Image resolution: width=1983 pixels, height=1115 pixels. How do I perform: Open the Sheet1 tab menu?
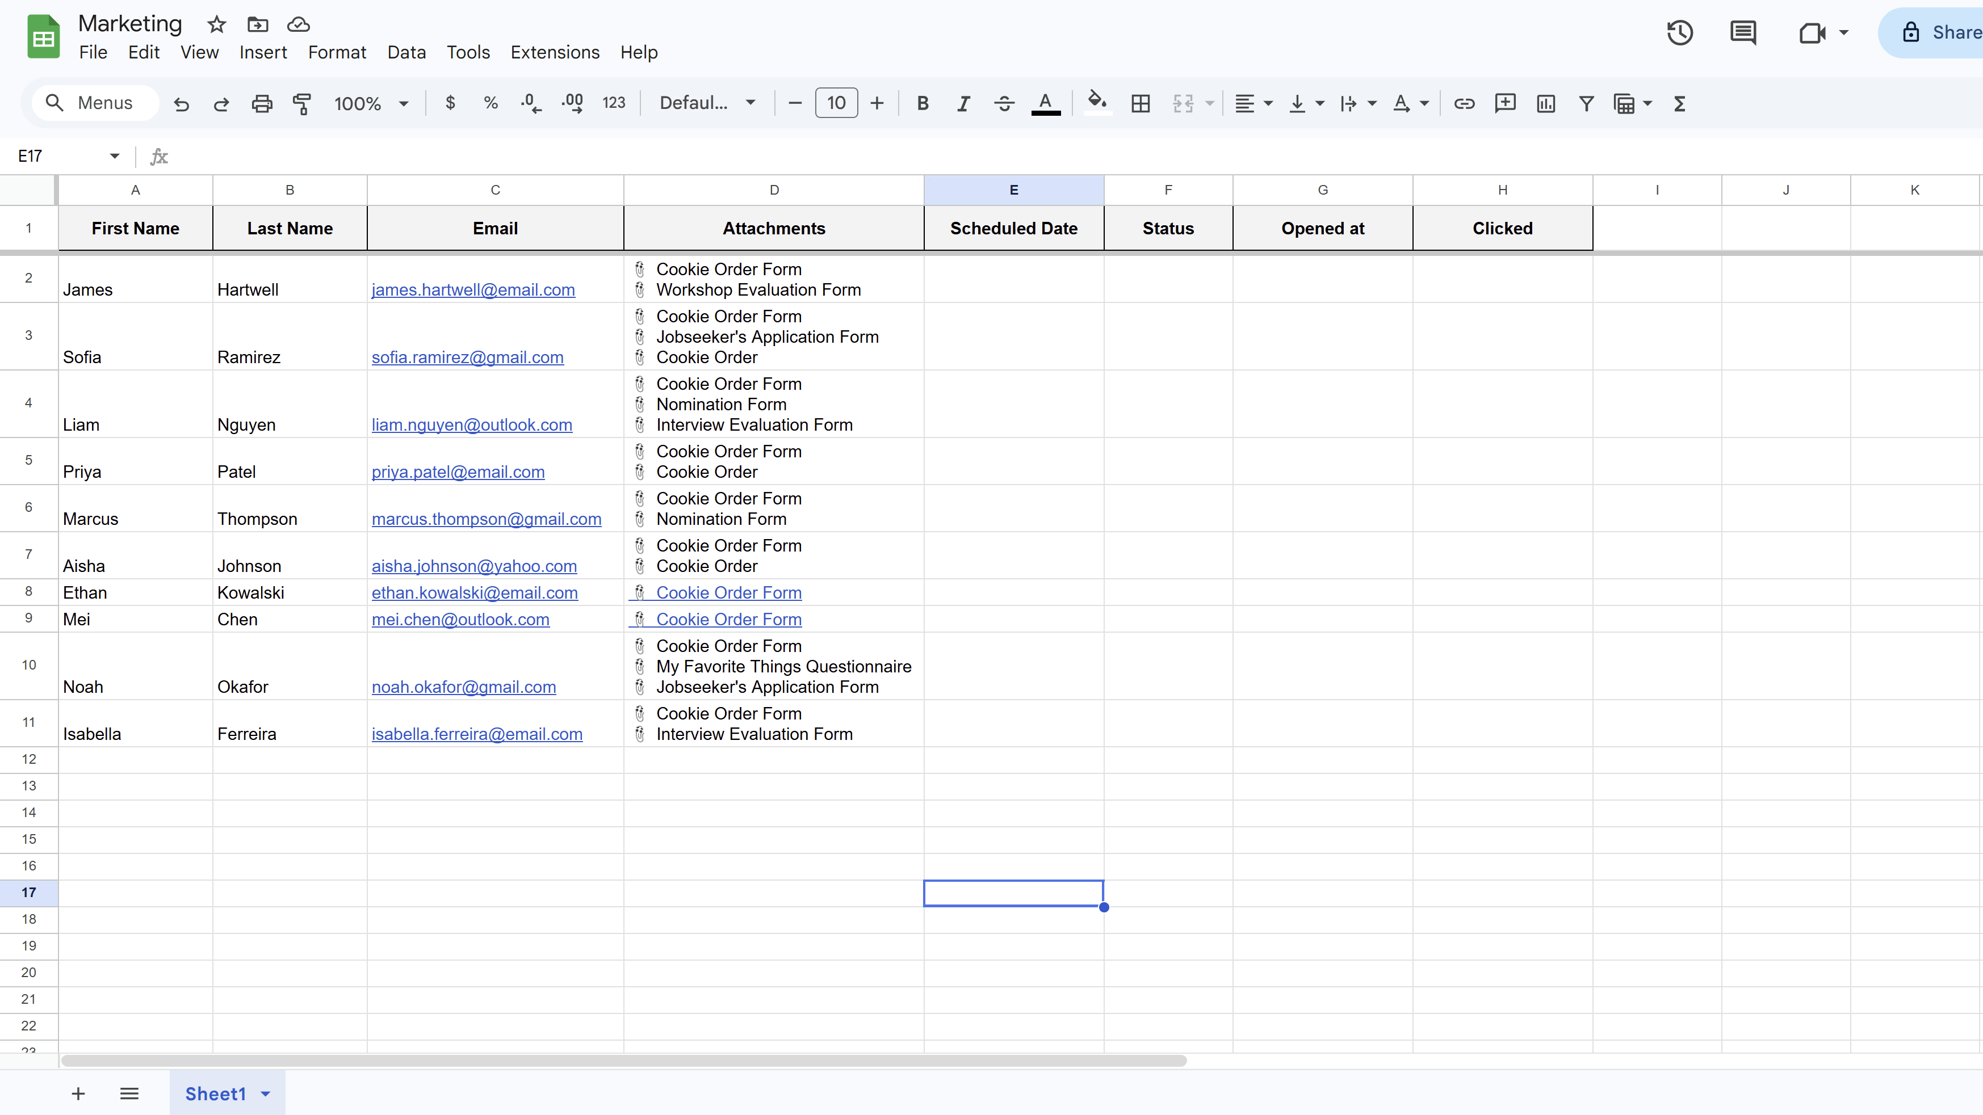point(266,1093)
